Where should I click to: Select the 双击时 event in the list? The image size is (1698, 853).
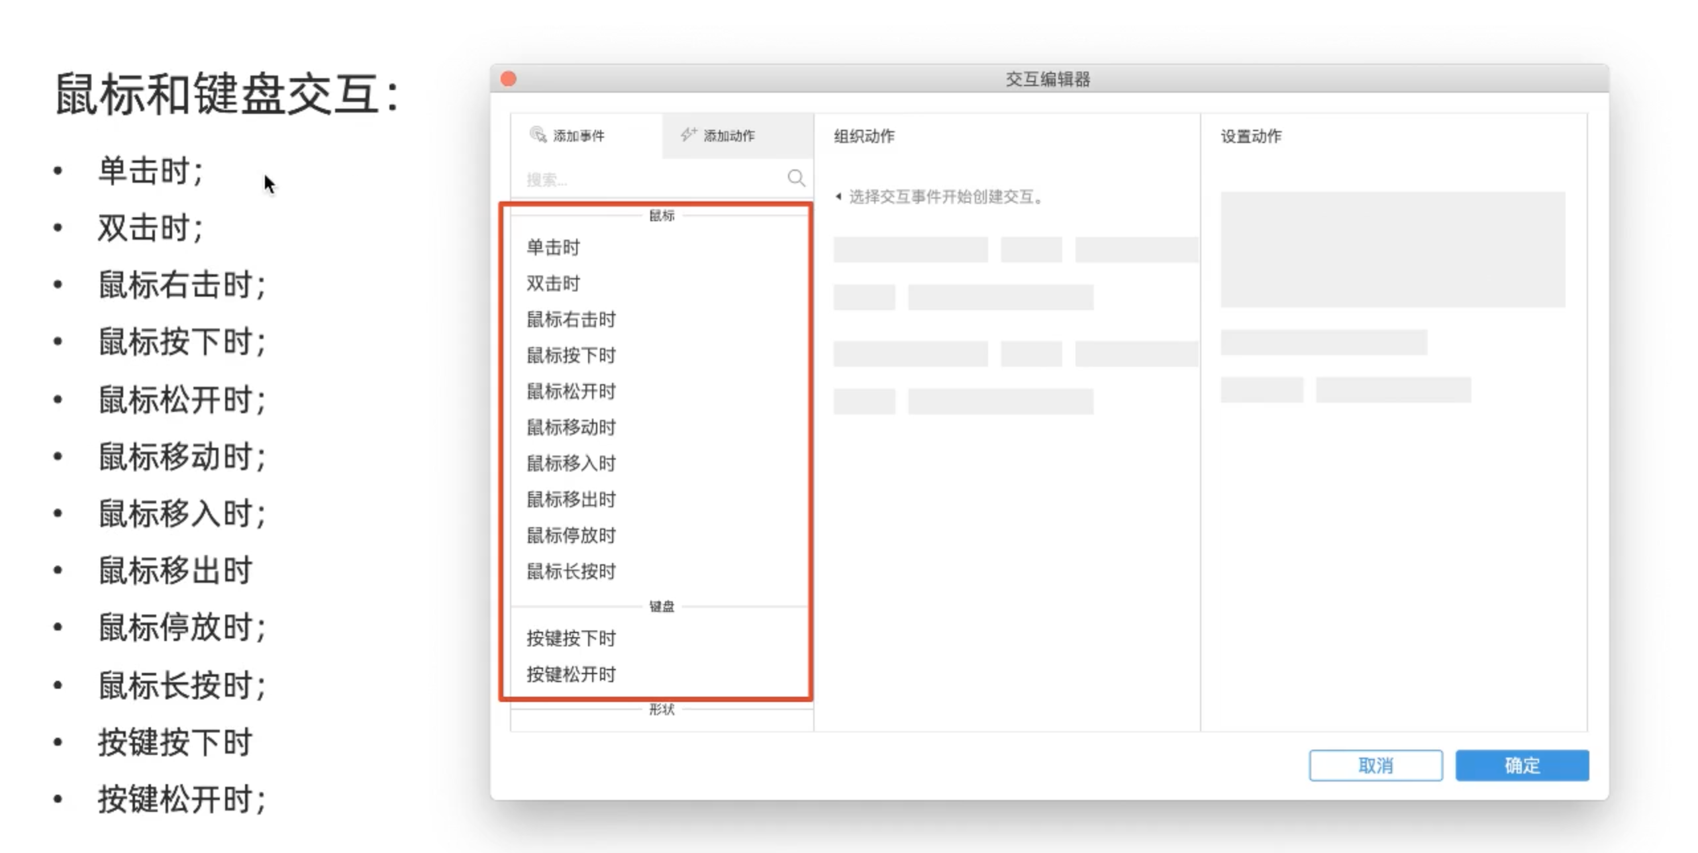[661, 283]
